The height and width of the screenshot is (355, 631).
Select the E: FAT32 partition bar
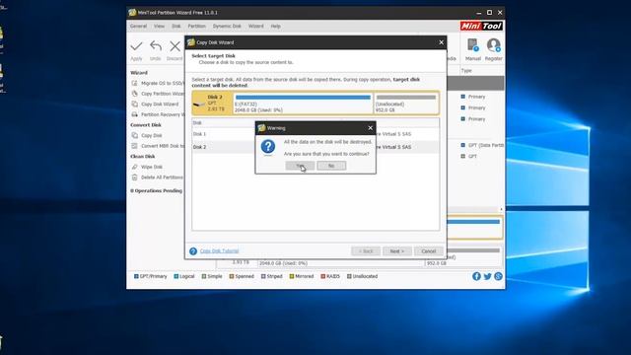[x=303, y=103]
